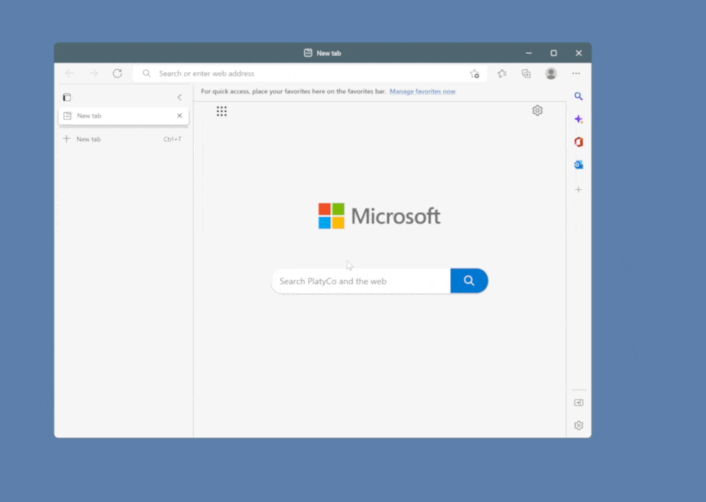Open sidebar Outlook icon
The height and width of the screenshot is (502, 706).
click(579, 165)
